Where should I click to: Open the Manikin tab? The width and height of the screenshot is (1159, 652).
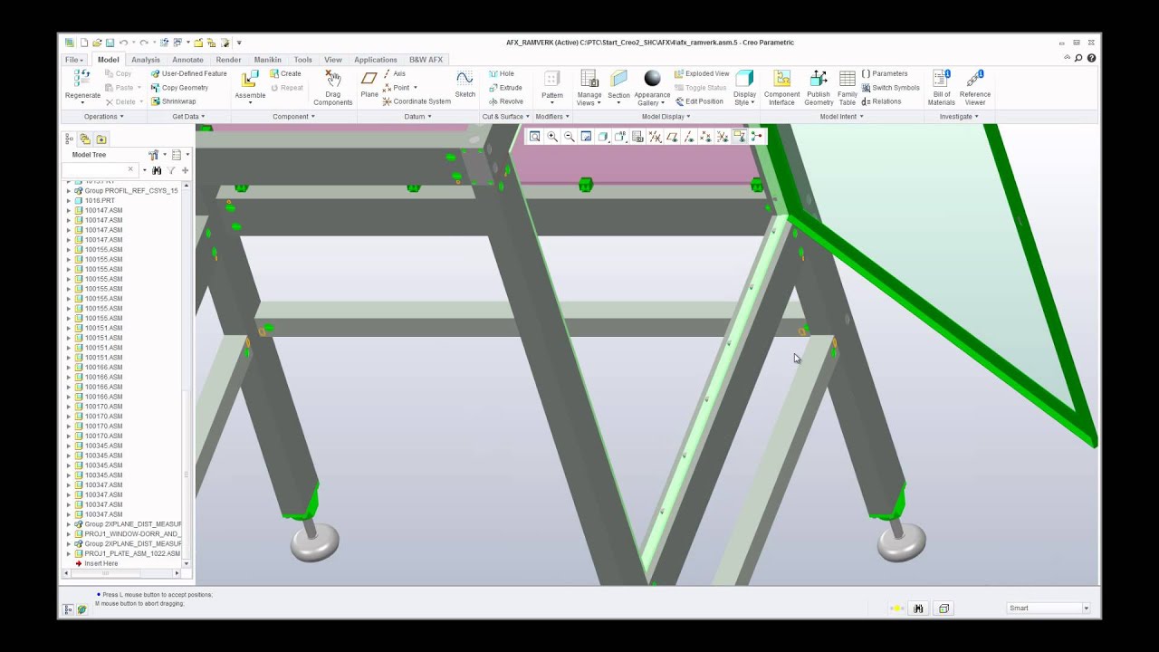(267, 60)
